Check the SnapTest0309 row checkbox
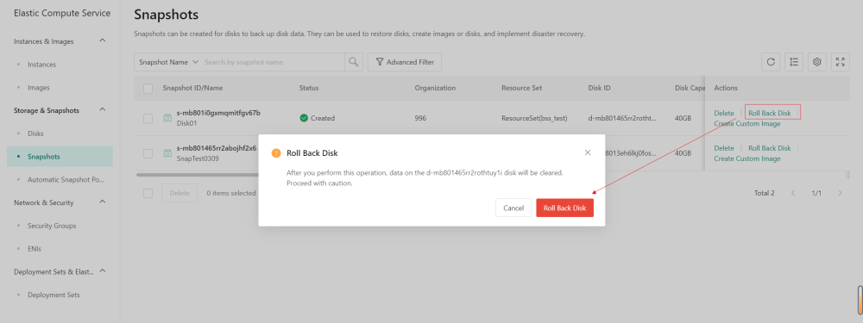Screen dimensions: 863x323 pyautogui.click(x=148, y=153)
